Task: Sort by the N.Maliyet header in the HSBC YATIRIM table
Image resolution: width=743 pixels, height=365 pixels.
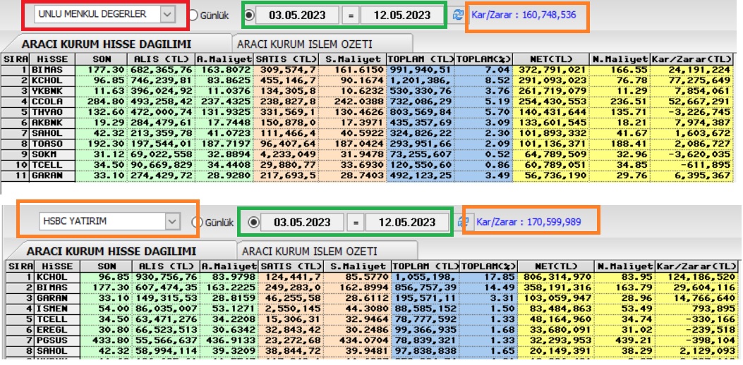Action: (624, 266)
